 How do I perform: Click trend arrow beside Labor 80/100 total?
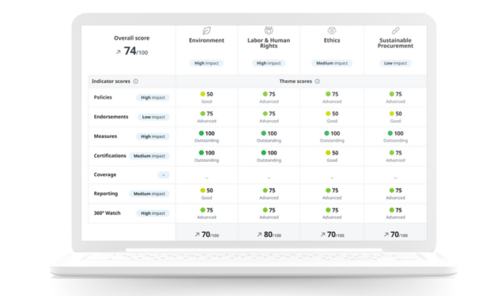click(259, 234)
